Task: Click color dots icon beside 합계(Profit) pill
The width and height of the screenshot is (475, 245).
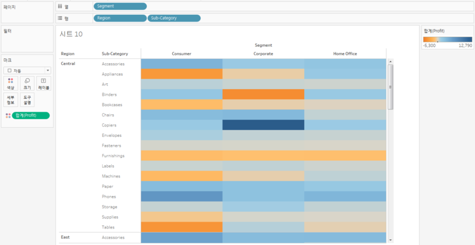Action: click(x=8, y=115)
